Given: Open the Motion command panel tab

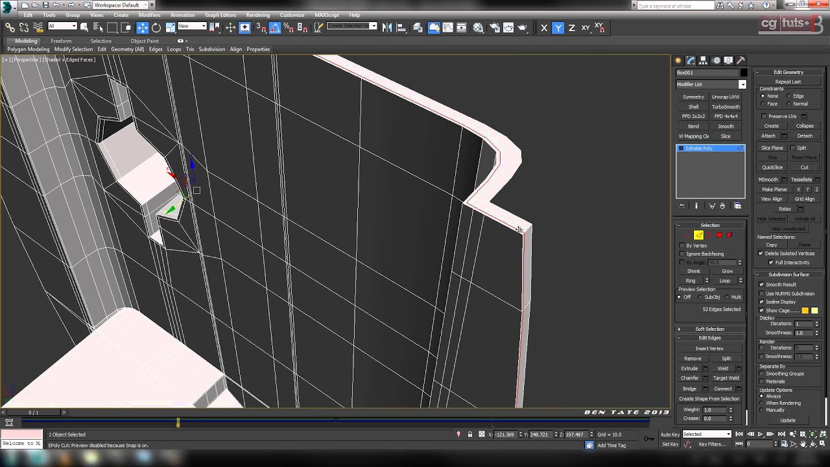Looking at the screenshot, I should click(717, 60).
